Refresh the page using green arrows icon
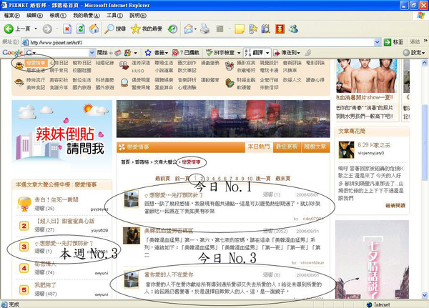This screenshot has width=429, height=308. click(80, 29)
